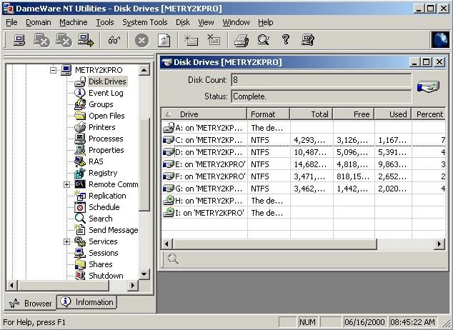Click the 818,15... free cell

click(353, 176)
